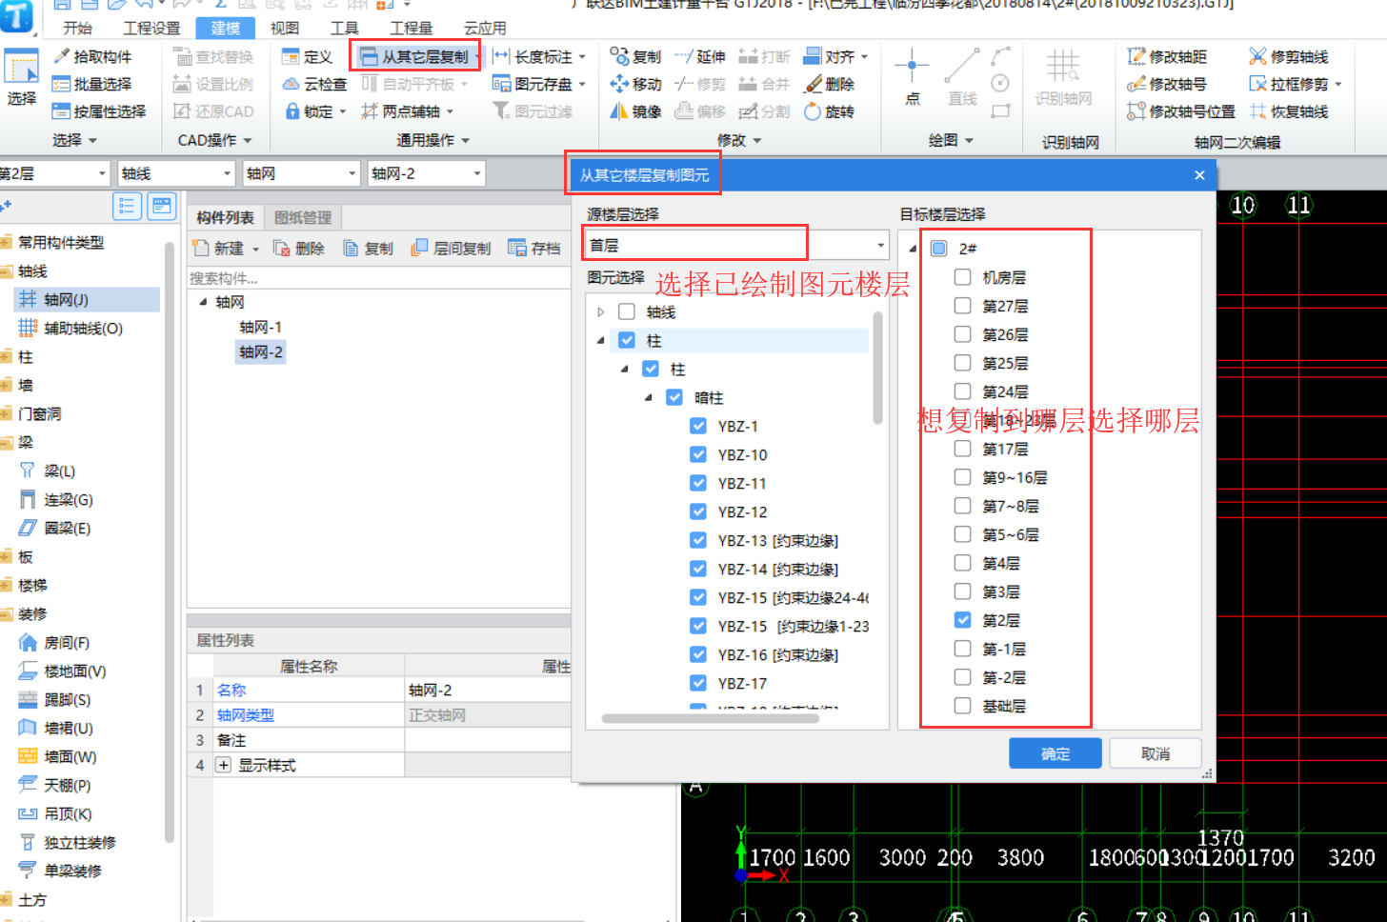Screen dimensions: 1387x922
Task: Click the 取消 cancel button
Action: (x=1155, y=753)
